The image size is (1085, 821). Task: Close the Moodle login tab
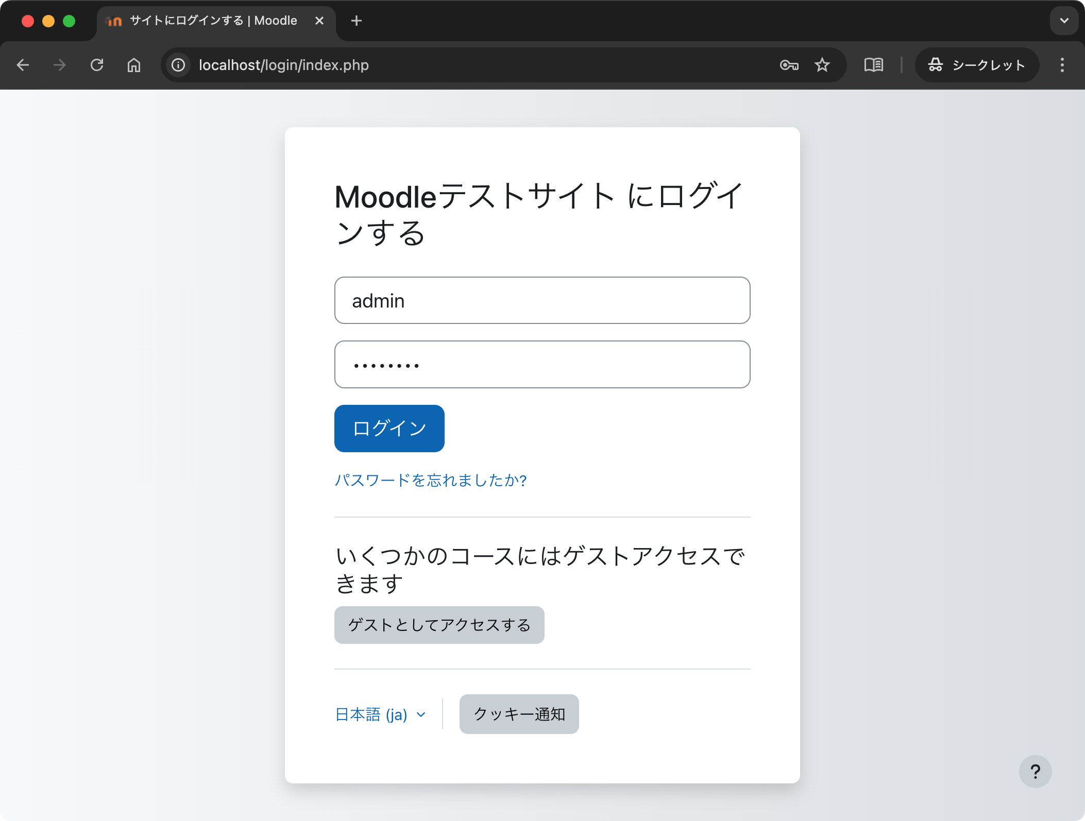point(319,21)
